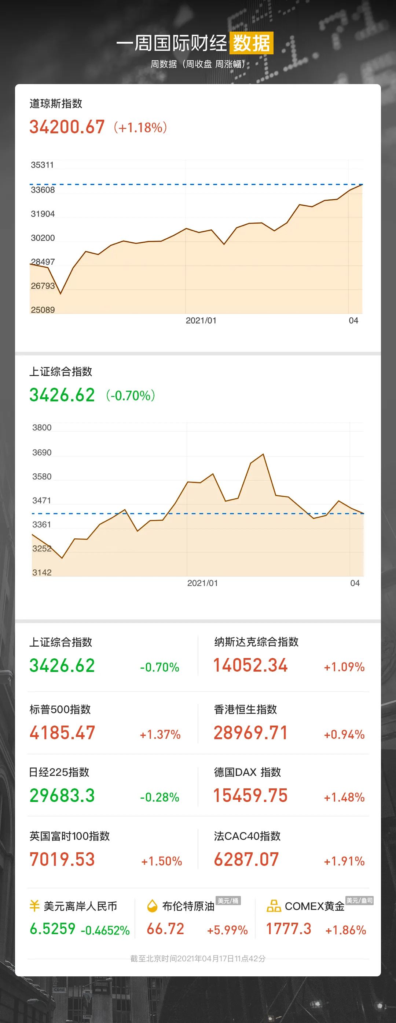Click the Dow Jones value 34200.67

[x=67, y=127]
